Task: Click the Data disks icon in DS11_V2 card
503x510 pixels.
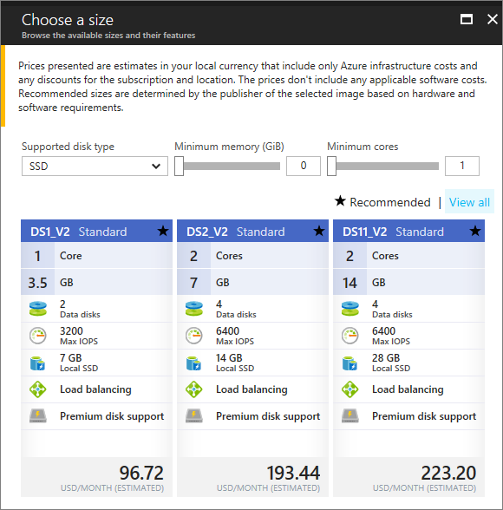Action: tap(349, 309)
